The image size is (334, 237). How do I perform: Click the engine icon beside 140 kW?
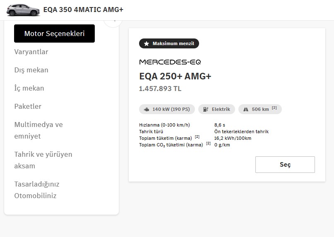(x=147, y=110)
